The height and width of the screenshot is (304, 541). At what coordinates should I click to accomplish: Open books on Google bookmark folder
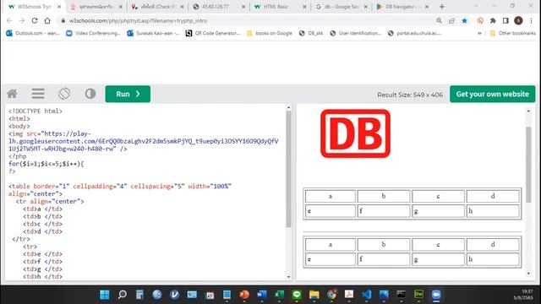tap(270, 33)
